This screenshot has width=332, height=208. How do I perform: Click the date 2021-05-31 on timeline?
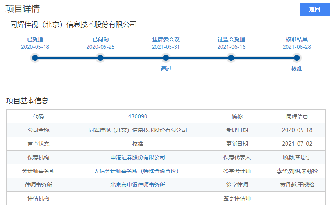click(166, 47)
